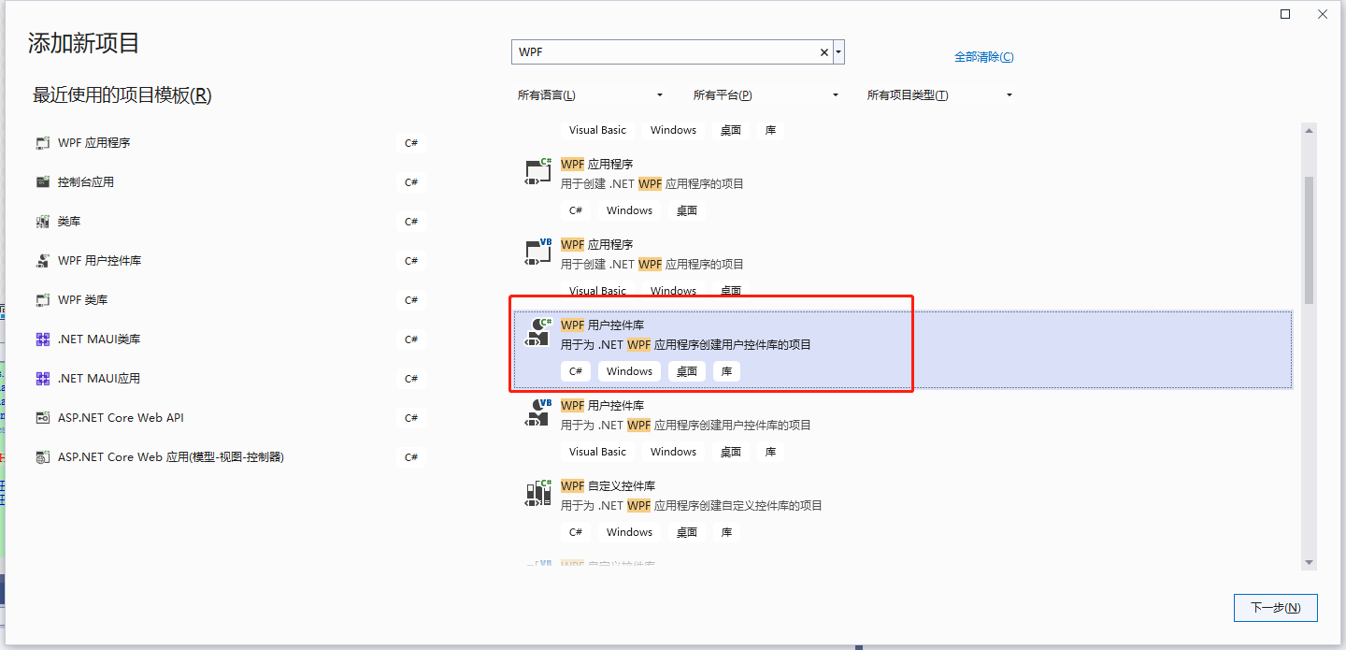Screen dimensions: 1346x650
Task: Click the recent WPF 用户控件库 template icon
Action: pyautogui.click(x=42, y=261)
